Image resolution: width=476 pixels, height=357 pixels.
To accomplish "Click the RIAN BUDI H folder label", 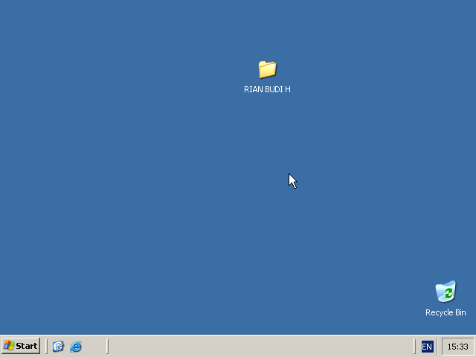I will coord(267,89).
